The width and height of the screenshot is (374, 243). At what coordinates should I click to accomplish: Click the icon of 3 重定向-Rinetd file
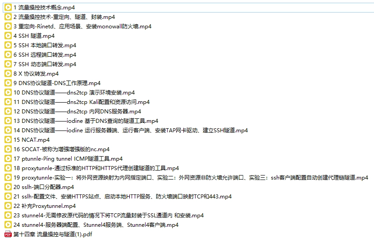click(8, 26)
